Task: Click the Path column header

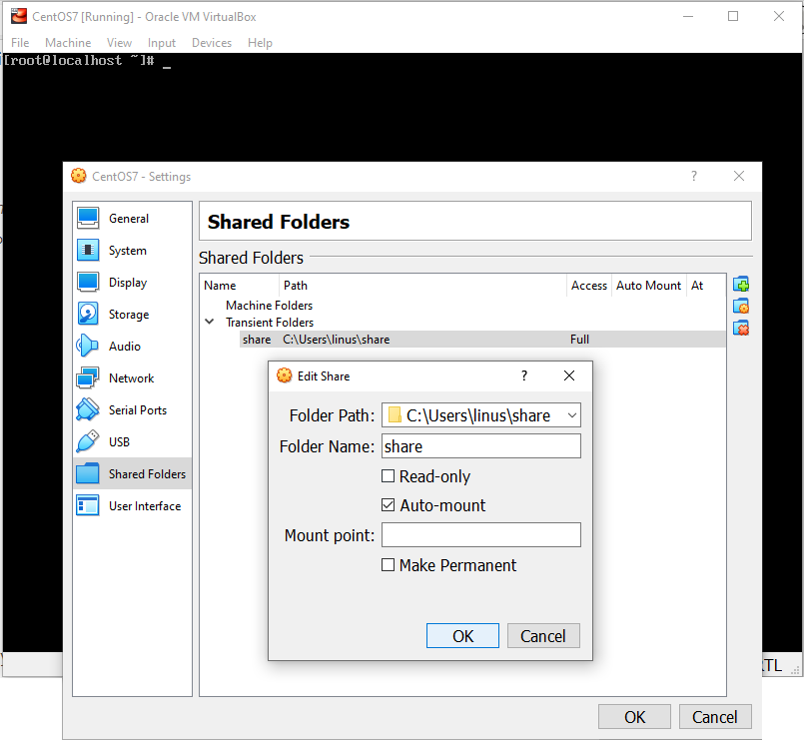Action: [x=423, y=286]
